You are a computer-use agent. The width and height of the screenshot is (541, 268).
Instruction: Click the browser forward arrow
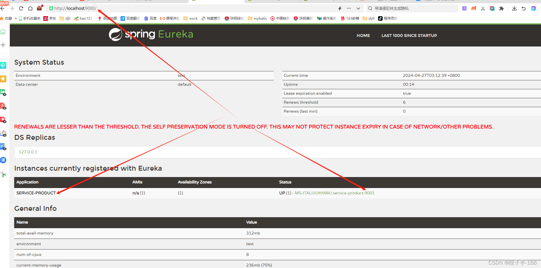[12, 8]
